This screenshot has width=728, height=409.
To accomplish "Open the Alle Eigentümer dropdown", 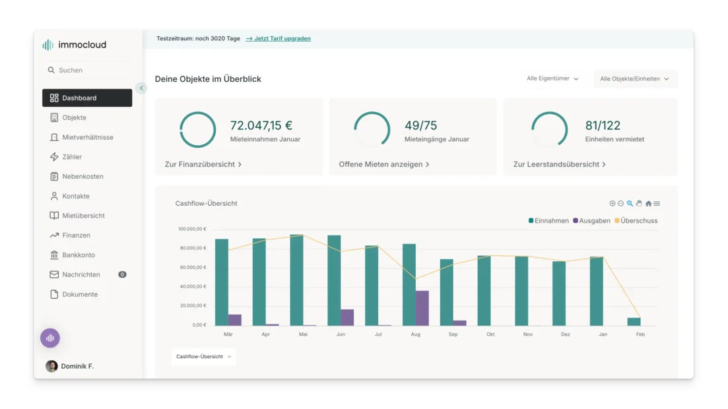I will tap(552, 79).
